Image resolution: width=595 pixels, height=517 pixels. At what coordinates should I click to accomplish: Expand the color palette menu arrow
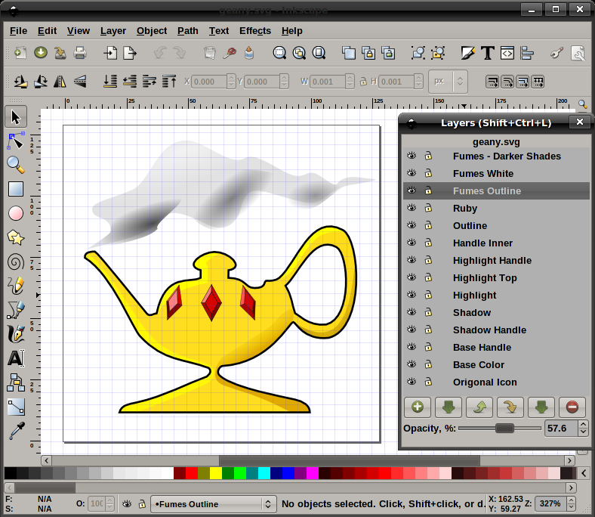point(584,473)
